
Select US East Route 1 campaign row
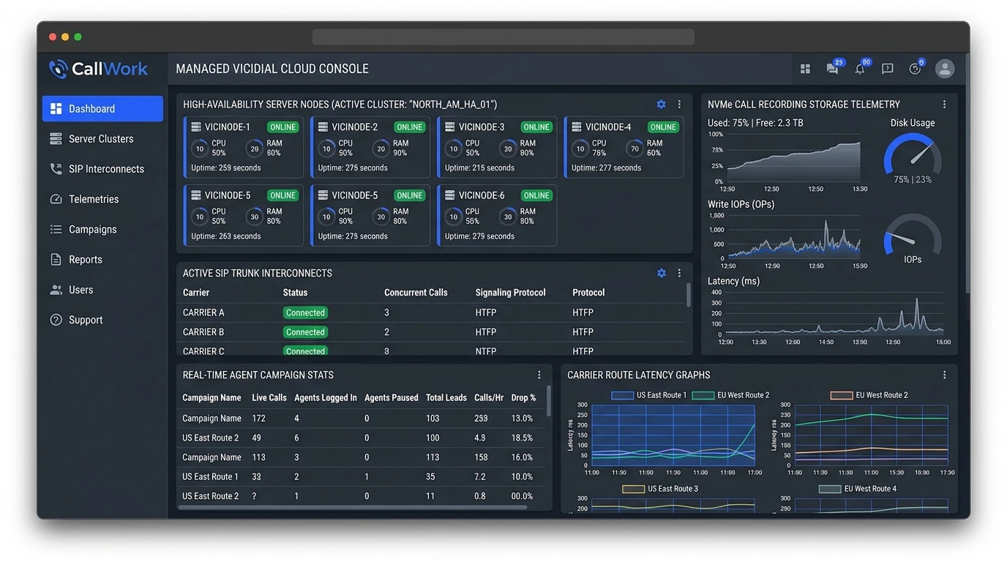tap(362, 476)
